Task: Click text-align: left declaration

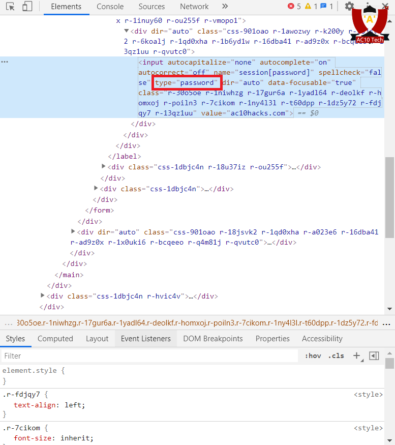Action: pos(49,405)
